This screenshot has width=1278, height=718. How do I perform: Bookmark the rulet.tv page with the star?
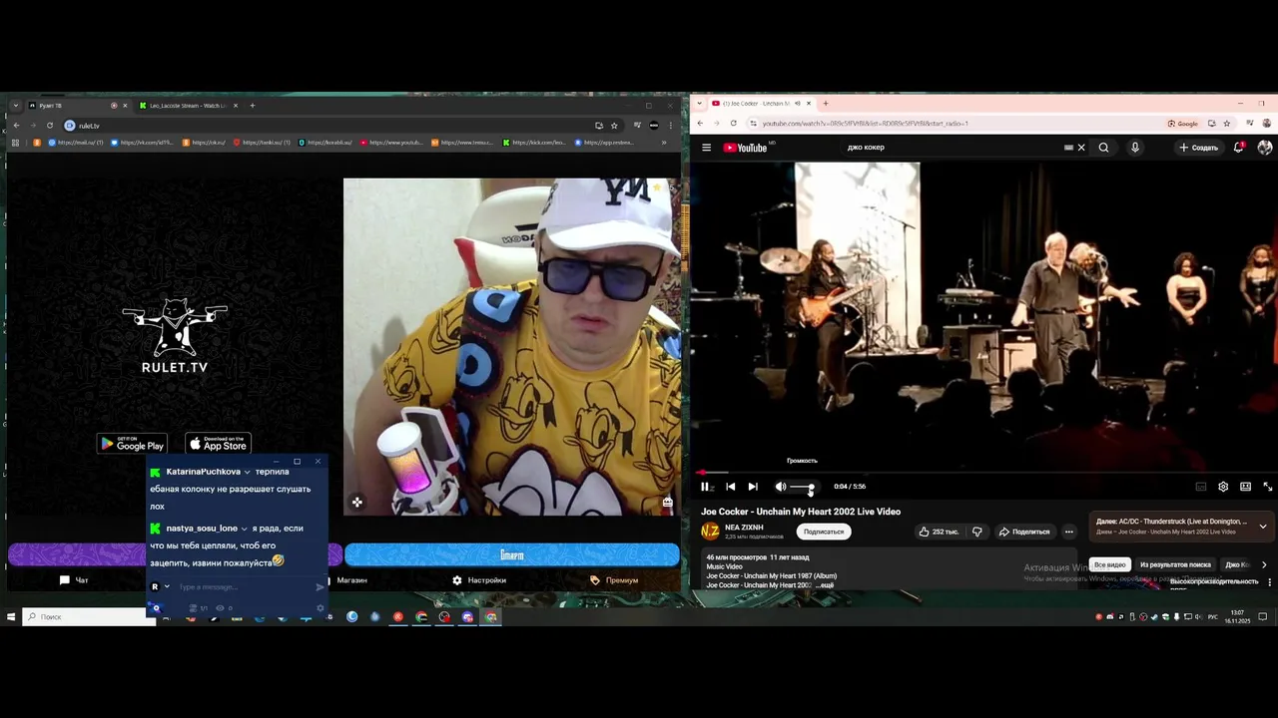click(614, 126)
